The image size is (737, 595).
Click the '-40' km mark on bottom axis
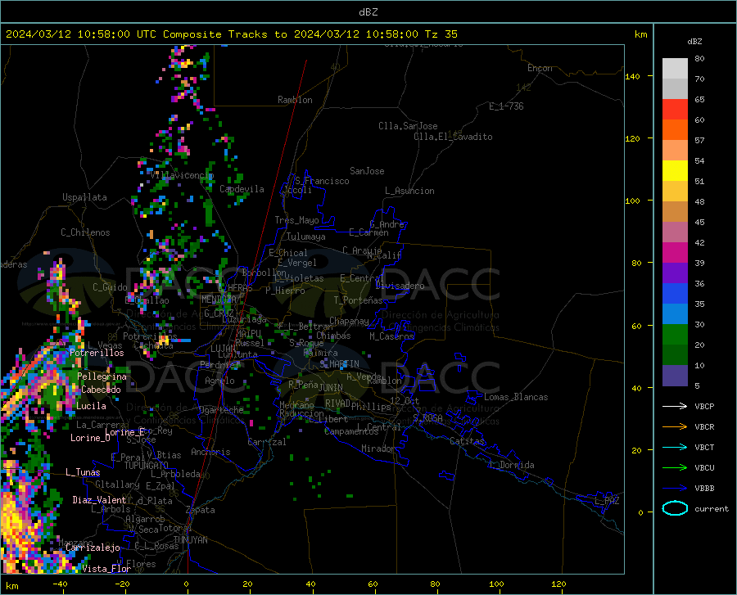(x=60, y=584)
